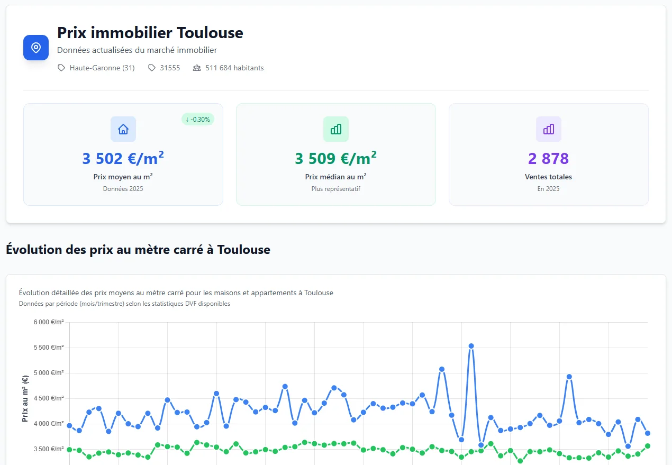Toggle the -0.30% variation badge
This screenshot has height=465, width=672.
tap(197, 120)
